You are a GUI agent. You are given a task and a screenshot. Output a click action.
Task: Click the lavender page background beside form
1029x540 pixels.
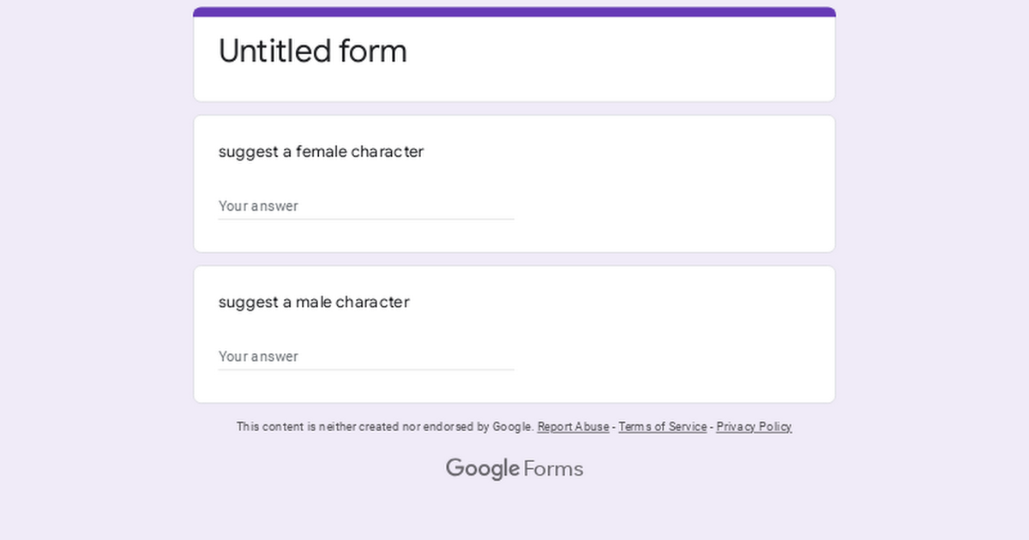[x=94, y=257]
